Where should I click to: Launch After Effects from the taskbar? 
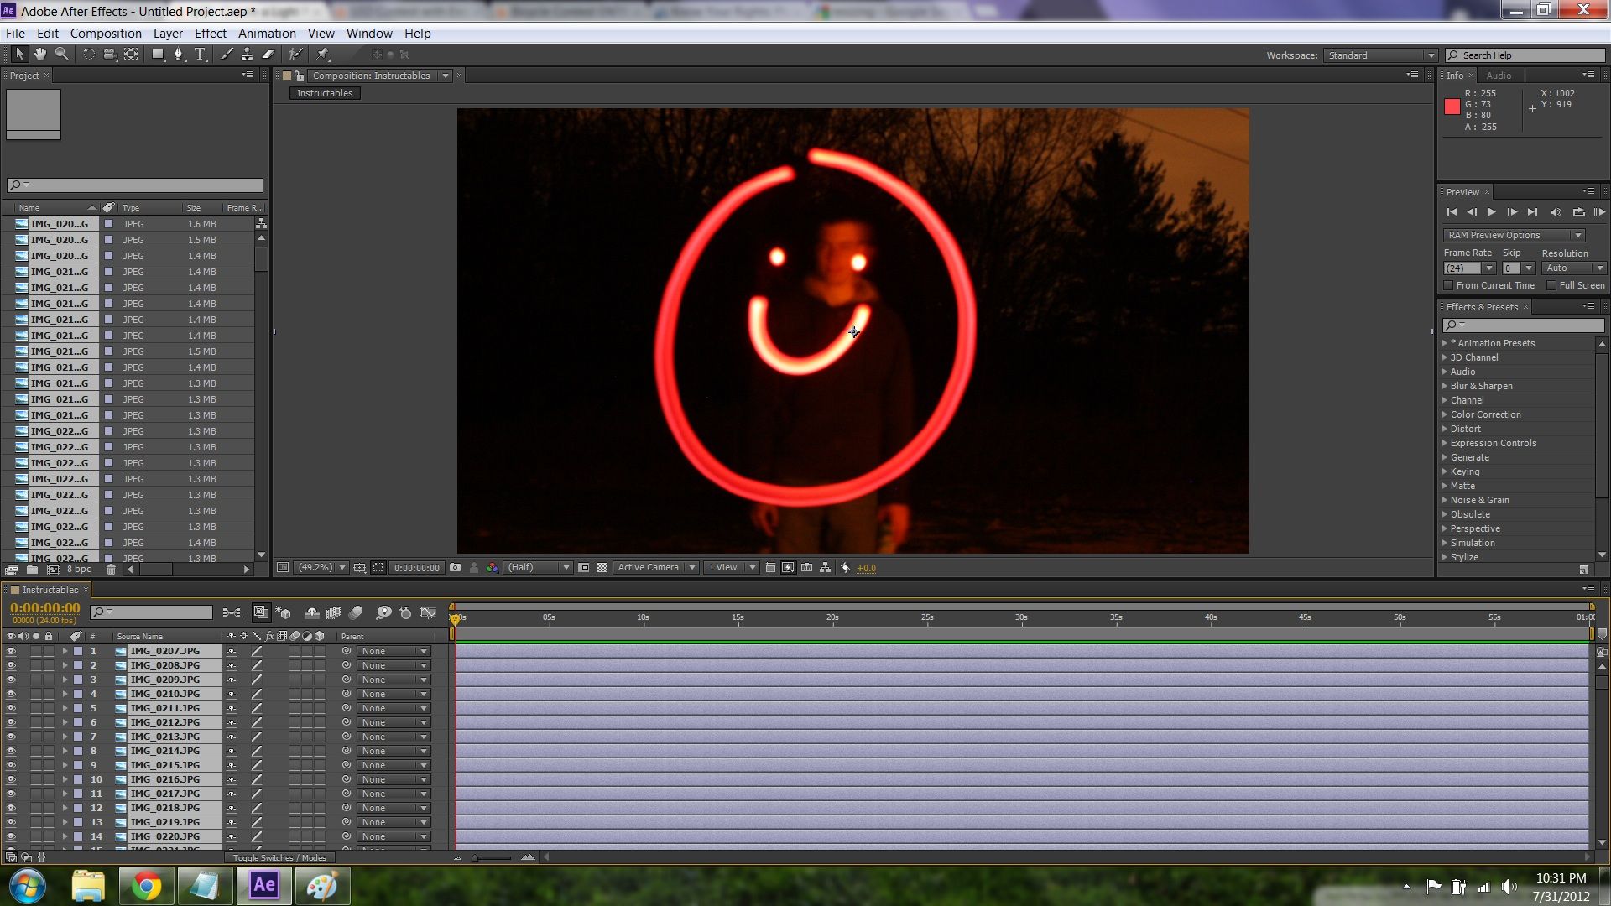pos(263,886)
